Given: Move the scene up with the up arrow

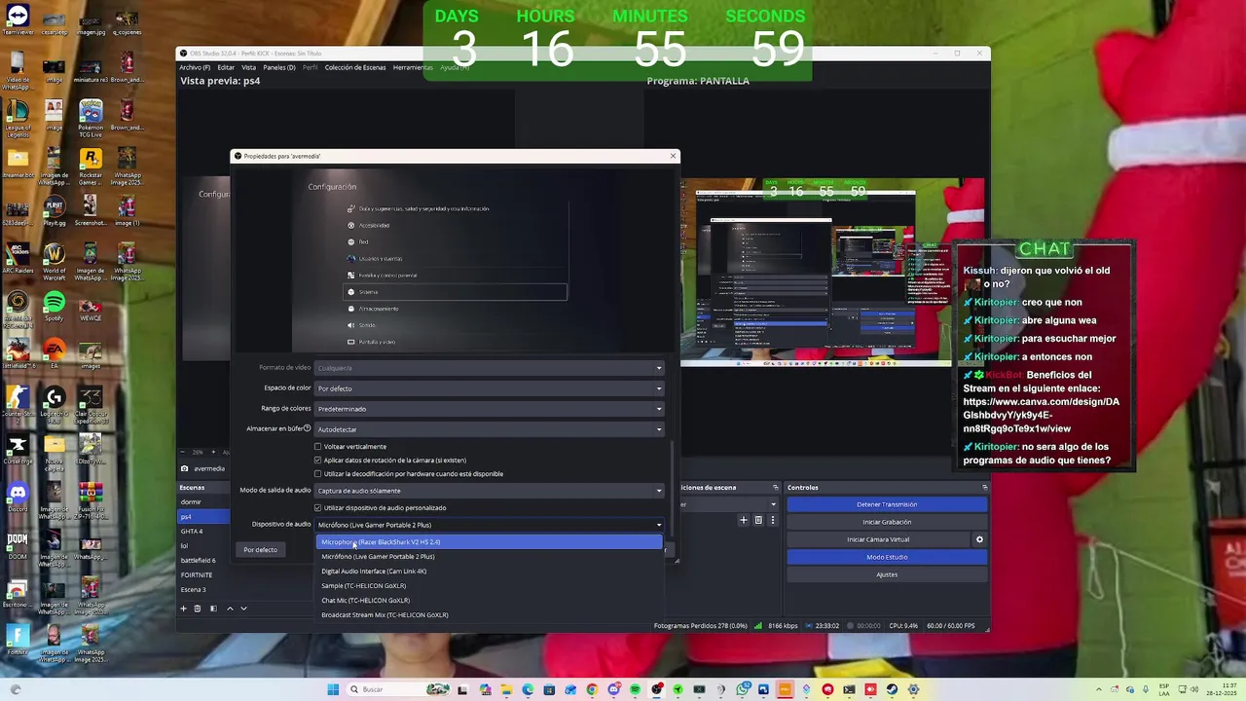Looking at the screenshot, I should [x=230, y=609].
